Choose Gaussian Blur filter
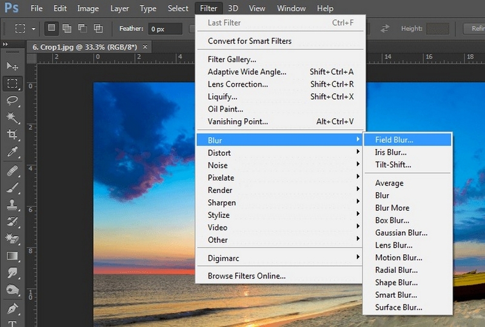 pyautogui.click(x=407, y=232)
